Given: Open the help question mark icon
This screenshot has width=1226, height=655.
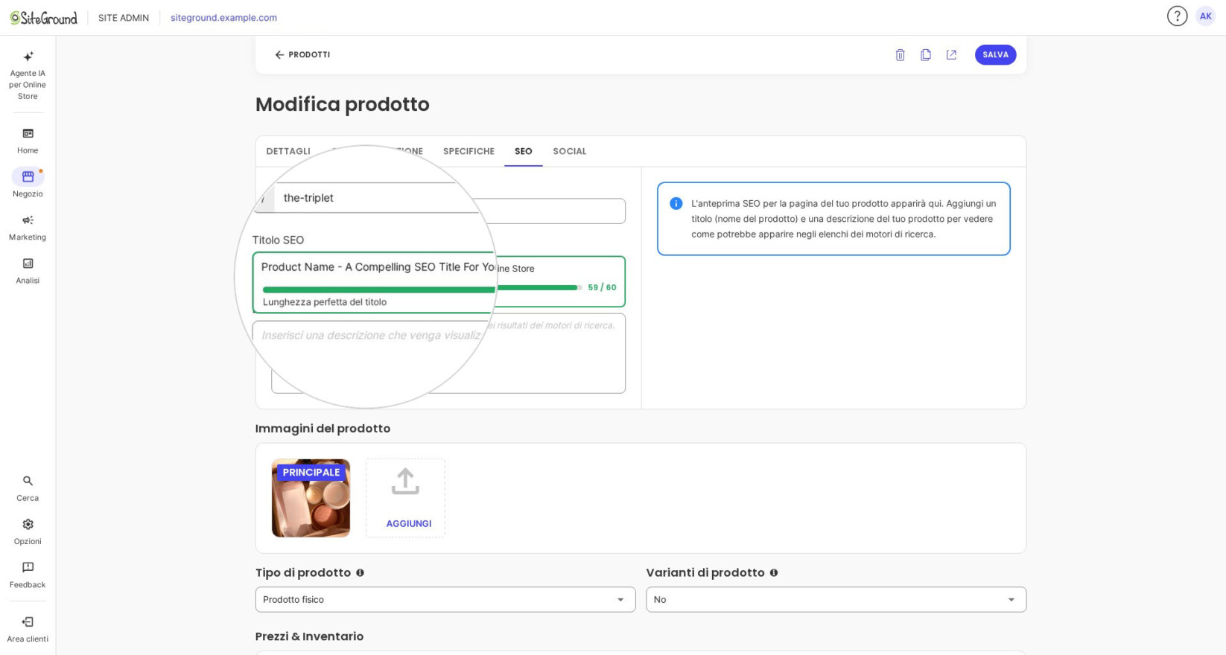Looking at the screenshot, I should click(1177, 16).
